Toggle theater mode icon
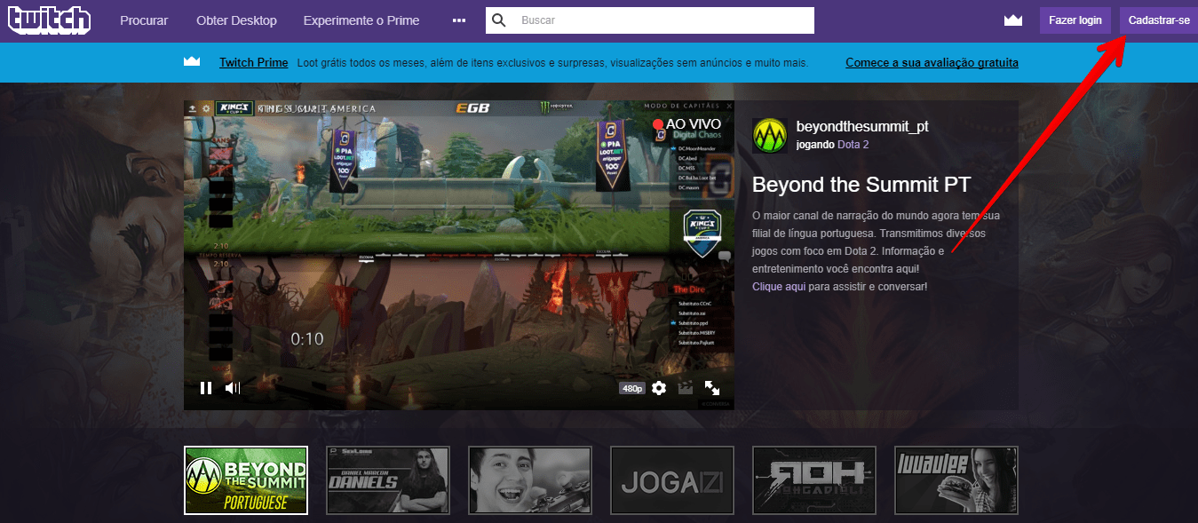The height and width of the screenshot is (523, 1198). [x=686, y=388]
